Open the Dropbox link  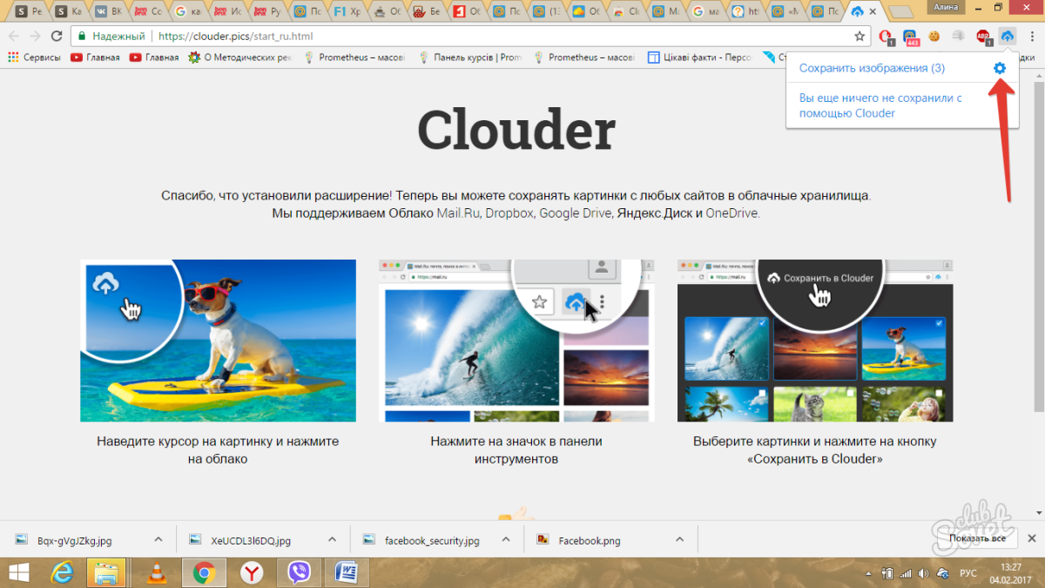[509, 213]
